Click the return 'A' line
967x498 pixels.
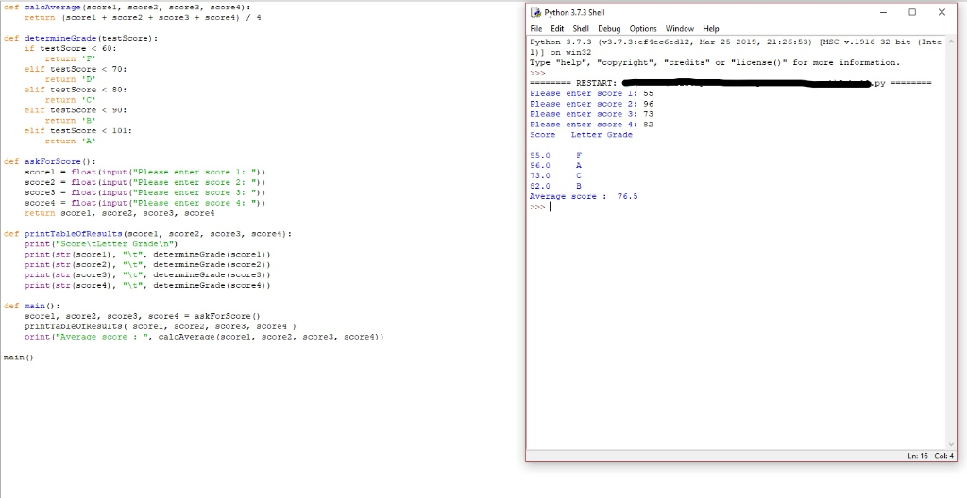point(70,141)
